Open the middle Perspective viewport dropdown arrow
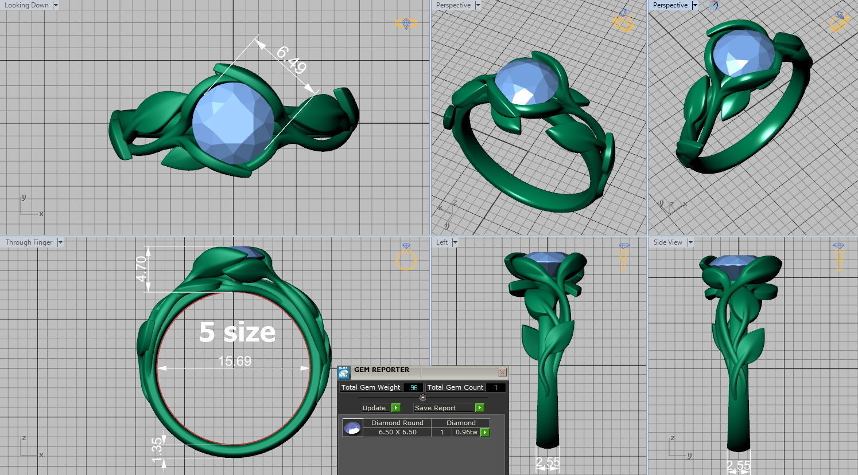The width and height of the screenshot is (858, 475). pos(477,5)
